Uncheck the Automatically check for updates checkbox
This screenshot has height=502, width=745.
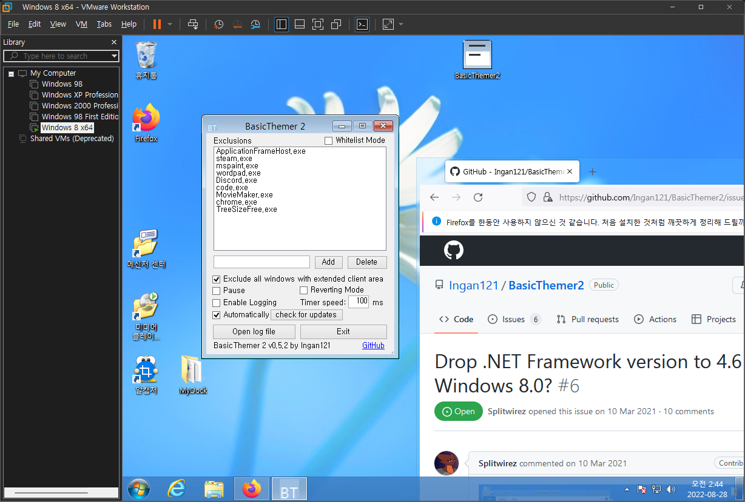click(217, 315)
